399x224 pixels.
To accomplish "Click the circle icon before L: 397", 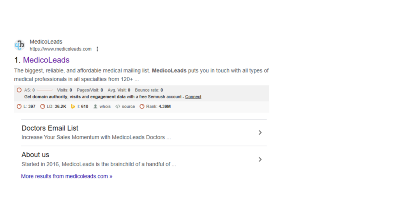I will click(x=19, y=107).
